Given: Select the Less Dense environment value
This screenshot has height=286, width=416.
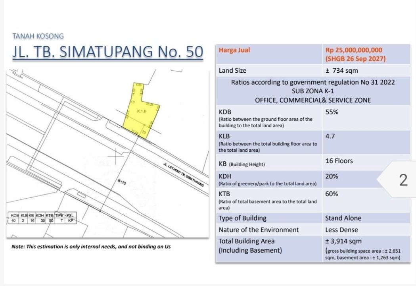Looking at the screenshot, I should (x=341, y=230).
